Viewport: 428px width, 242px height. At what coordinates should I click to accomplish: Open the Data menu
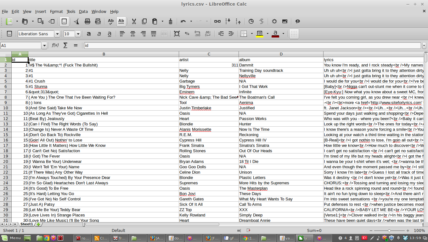(x=83, y=12)
